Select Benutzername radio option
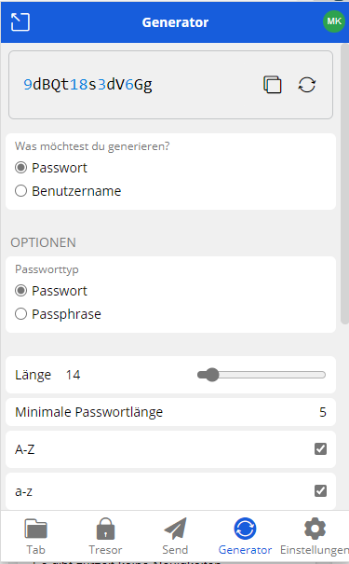The image size is (349, 564). [x=20, y=190]
